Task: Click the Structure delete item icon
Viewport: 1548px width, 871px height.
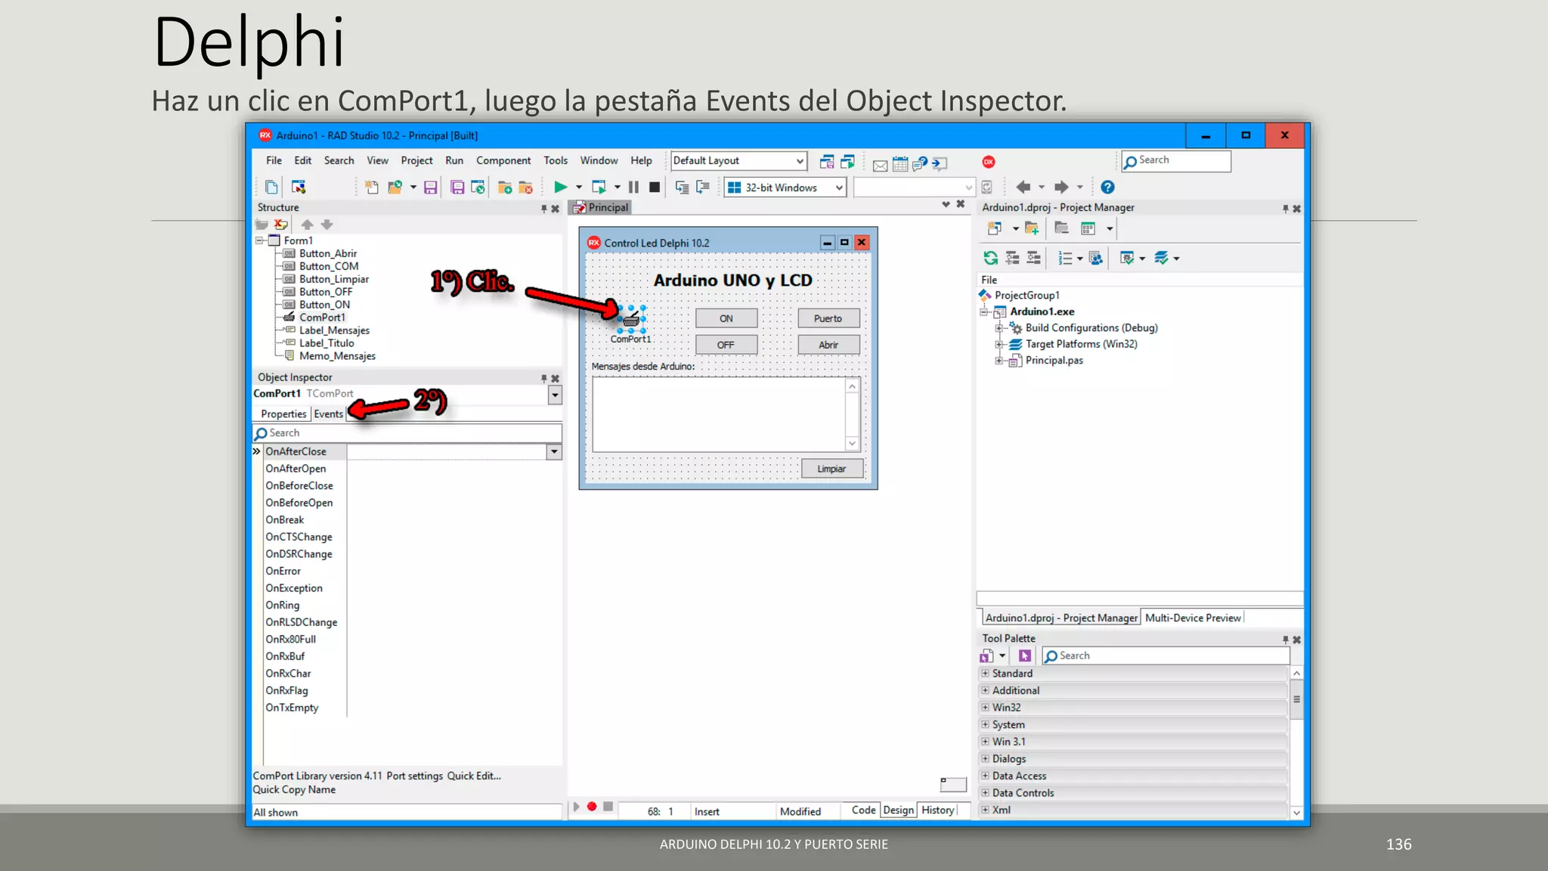Action: (281, 225)
